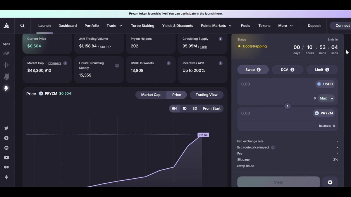Open the Portfolio page
This screenshot has height=197, width=351.
(92, 26)
